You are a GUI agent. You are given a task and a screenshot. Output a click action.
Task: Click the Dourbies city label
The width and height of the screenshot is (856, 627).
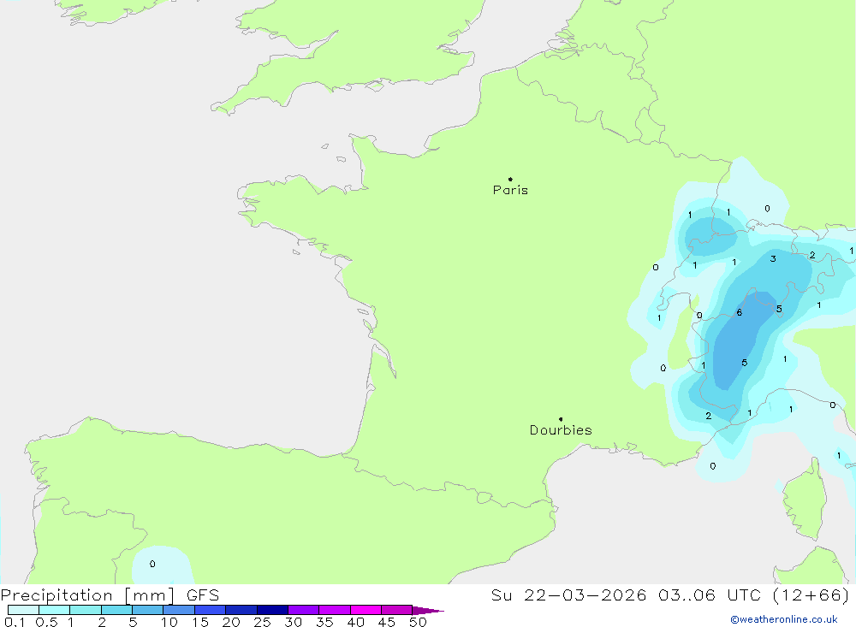click(561, 430)
